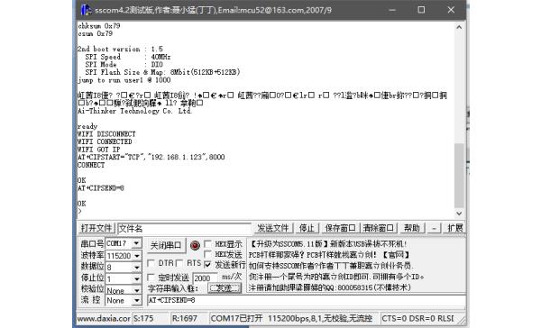
Task: Click the 发送 send button
Action: [225, 288]
